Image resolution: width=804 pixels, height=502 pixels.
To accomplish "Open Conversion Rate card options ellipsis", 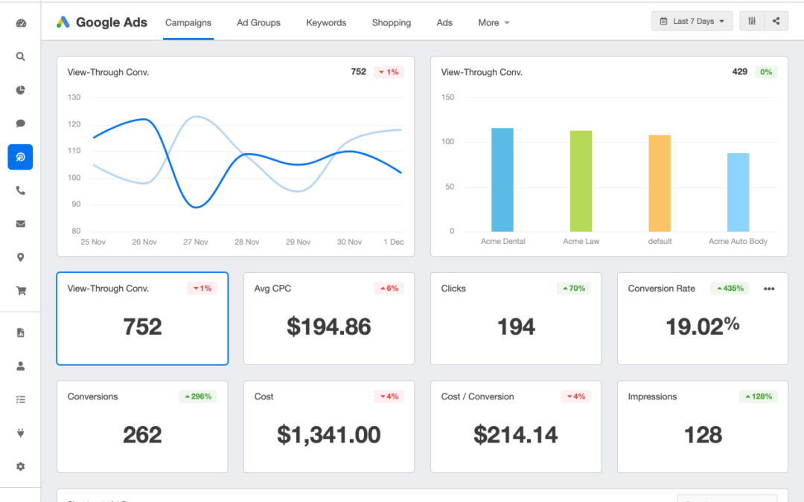I will pyautogui.click(x=769, y=289).
